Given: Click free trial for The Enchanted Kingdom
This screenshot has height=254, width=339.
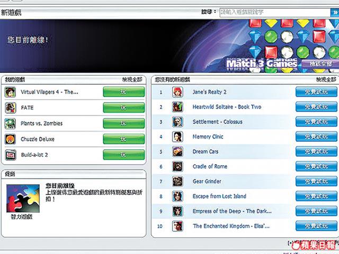Looking at the screenshot, I should point(316,226).
